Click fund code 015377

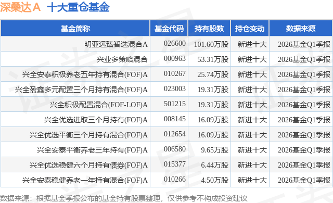[175, 164]
